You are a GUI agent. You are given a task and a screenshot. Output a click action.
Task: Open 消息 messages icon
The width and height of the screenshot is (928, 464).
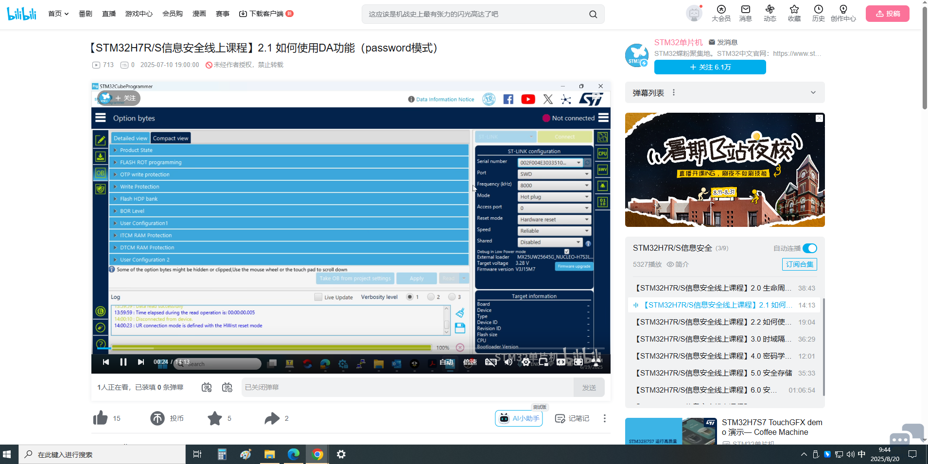coord(746,14)
